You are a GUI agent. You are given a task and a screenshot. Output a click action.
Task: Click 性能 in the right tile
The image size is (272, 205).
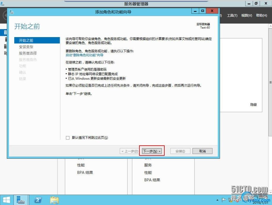[148, 173]
